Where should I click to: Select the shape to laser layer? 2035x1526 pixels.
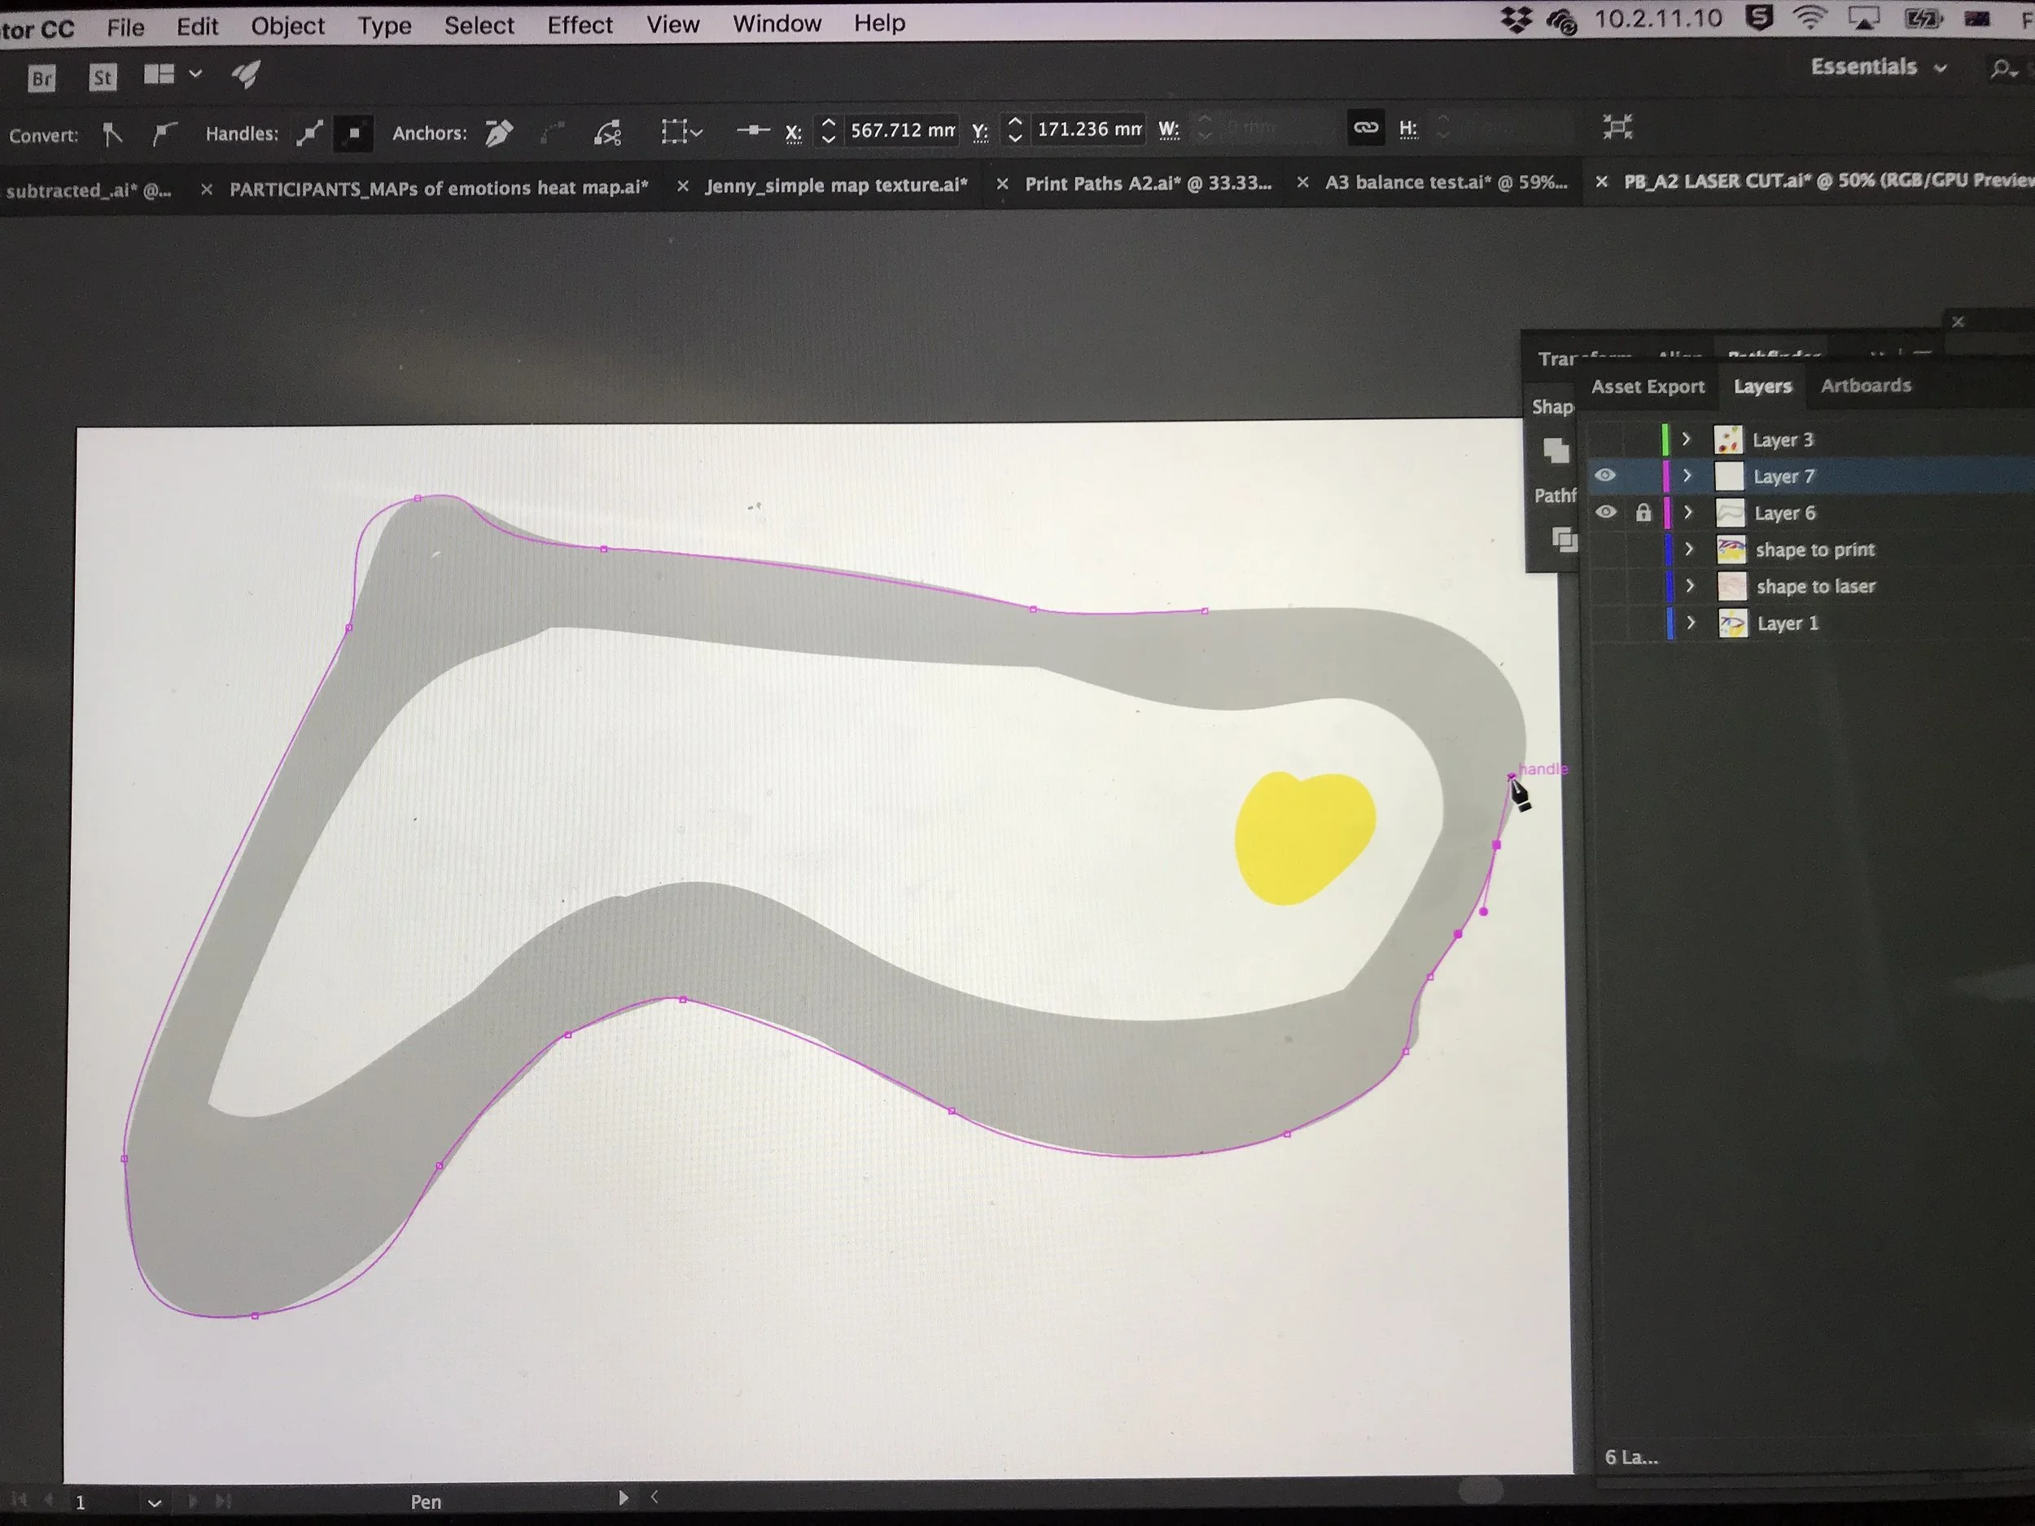(1814, 586)
